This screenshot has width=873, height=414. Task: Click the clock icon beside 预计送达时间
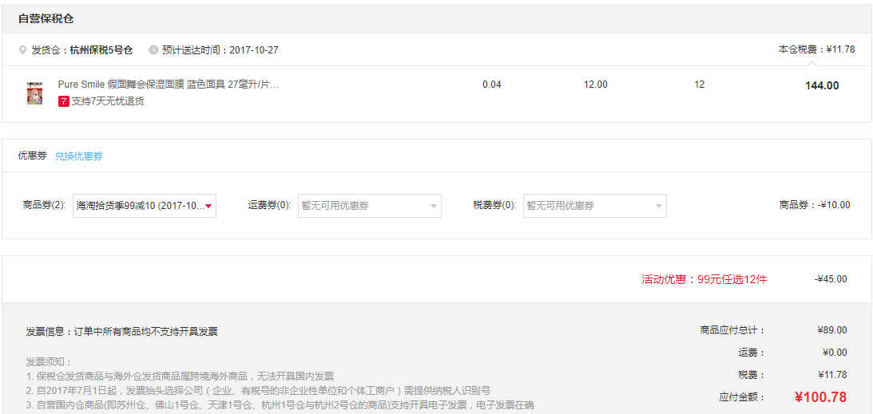153,50
